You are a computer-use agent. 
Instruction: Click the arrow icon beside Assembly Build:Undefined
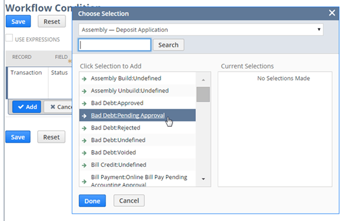coord(84,79)
